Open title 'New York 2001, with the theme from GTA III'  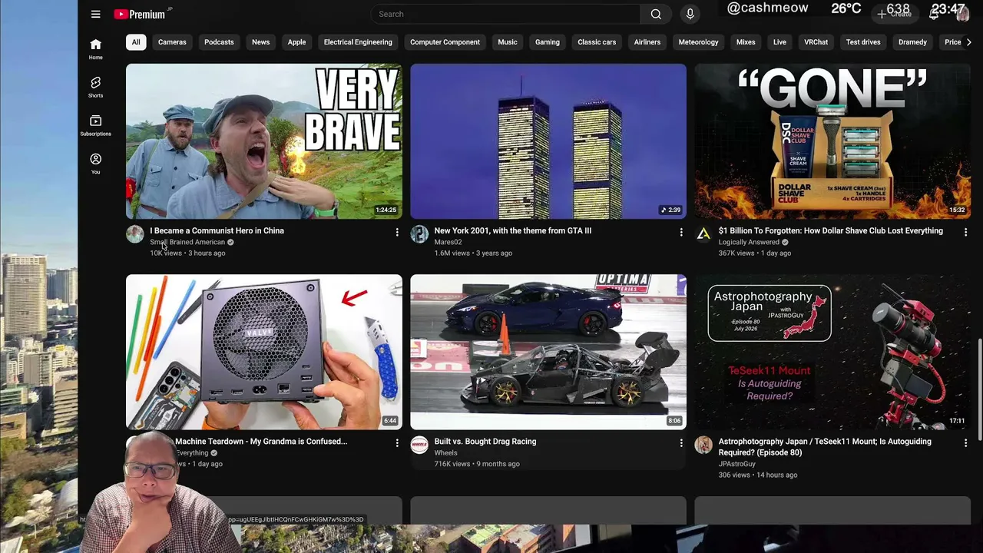512,230
